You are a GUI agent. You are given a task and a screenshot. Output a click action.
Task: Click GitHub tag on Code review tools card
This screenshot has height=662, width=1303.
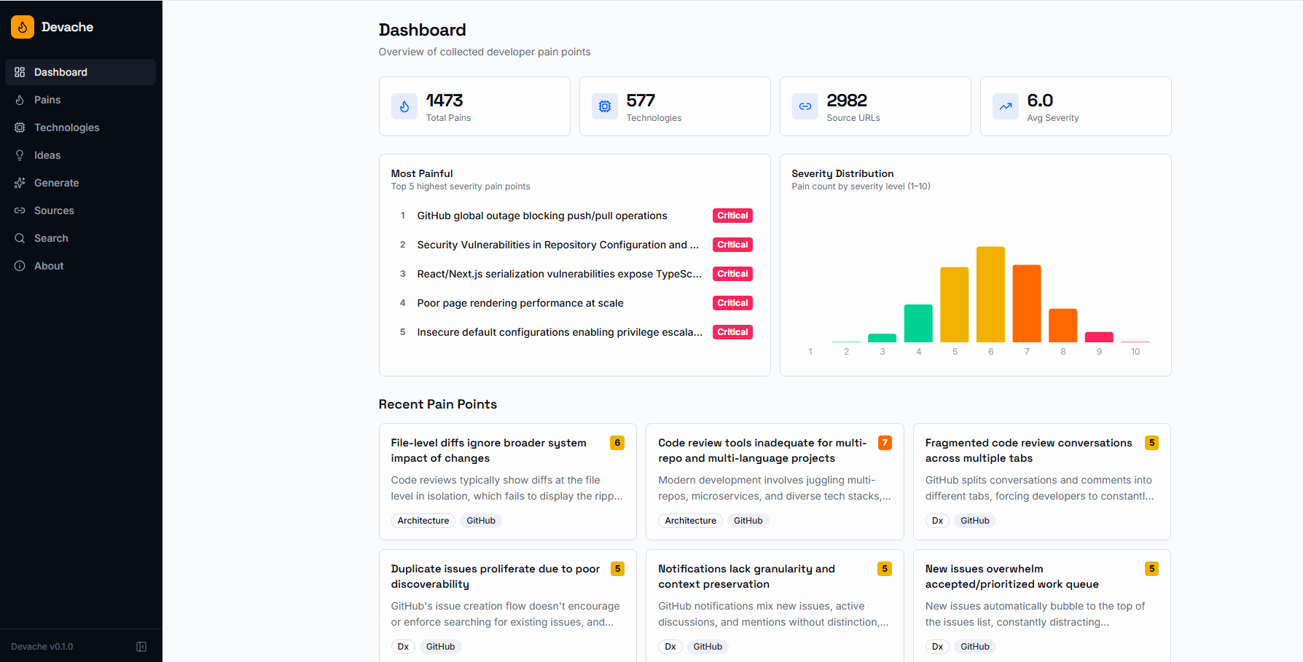pyautogui.click(x=748, y=521)
